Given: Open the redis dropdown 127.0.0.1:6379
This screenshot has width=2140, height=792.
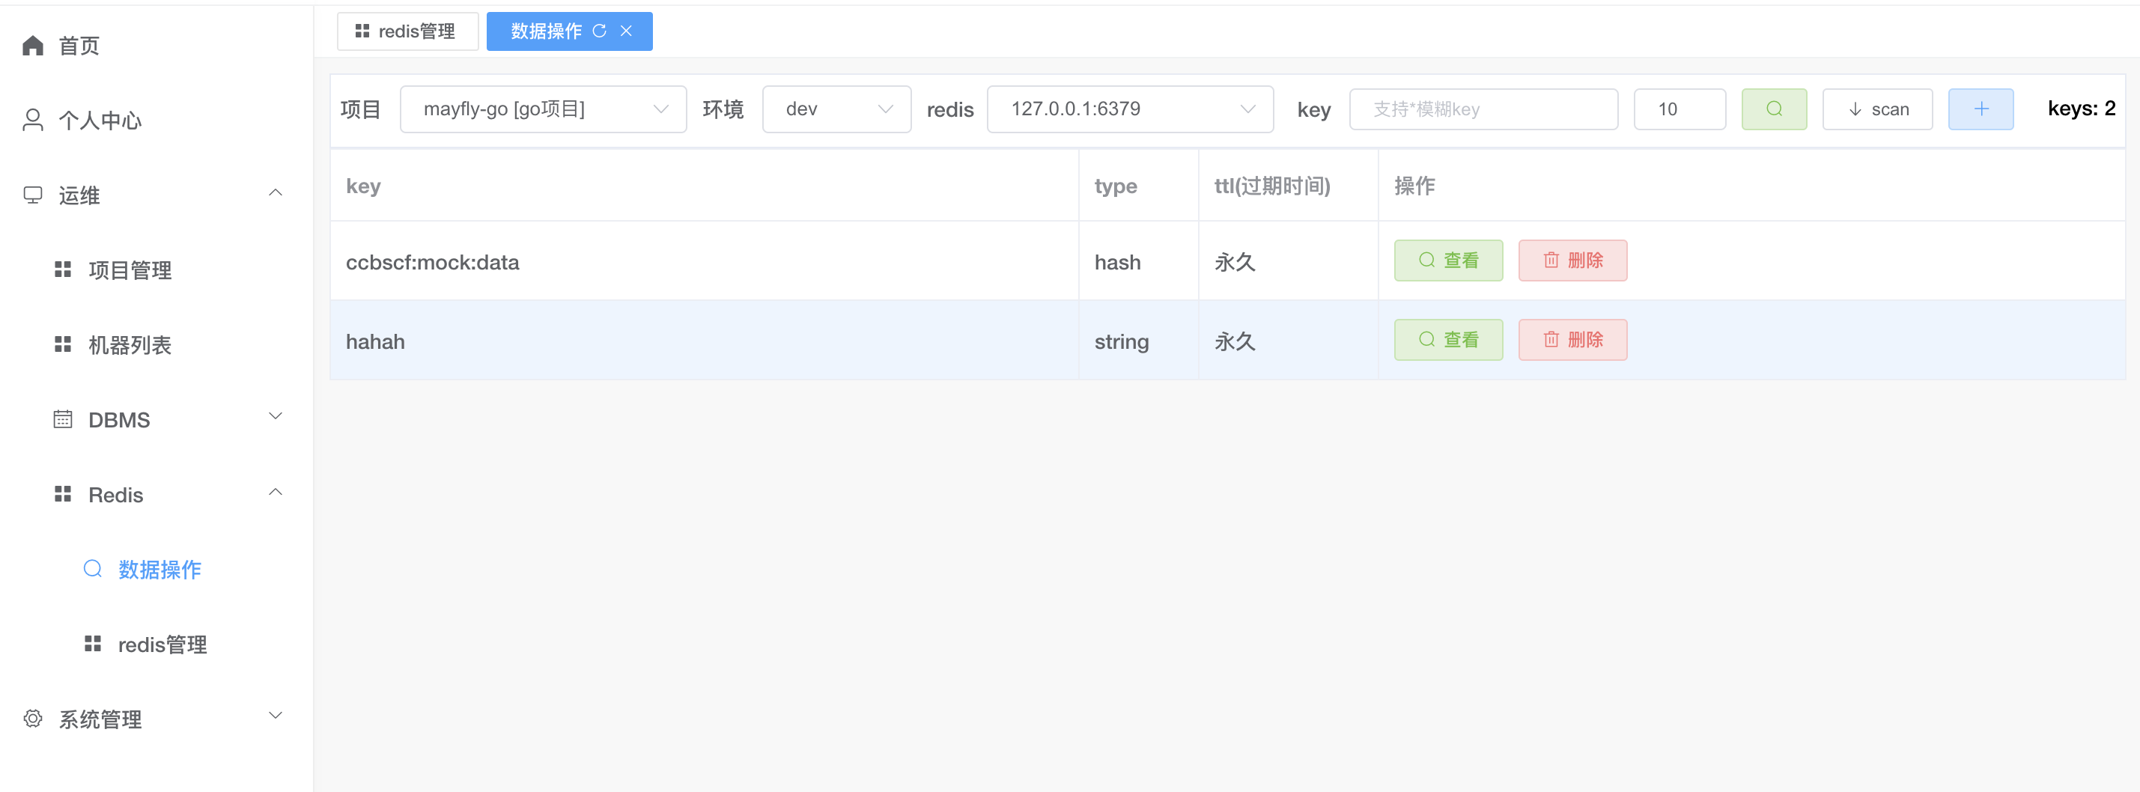Looking at the screenshot, I should (1130, 109).
